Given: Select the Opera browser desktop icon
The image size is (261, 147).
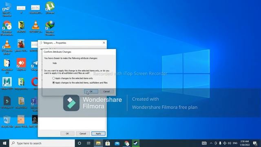Looking at the screenshot, I should point(35,83).
